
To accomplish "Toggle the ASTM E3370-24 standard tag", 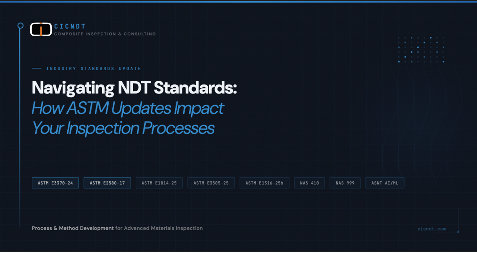I will tap(55, 183).
